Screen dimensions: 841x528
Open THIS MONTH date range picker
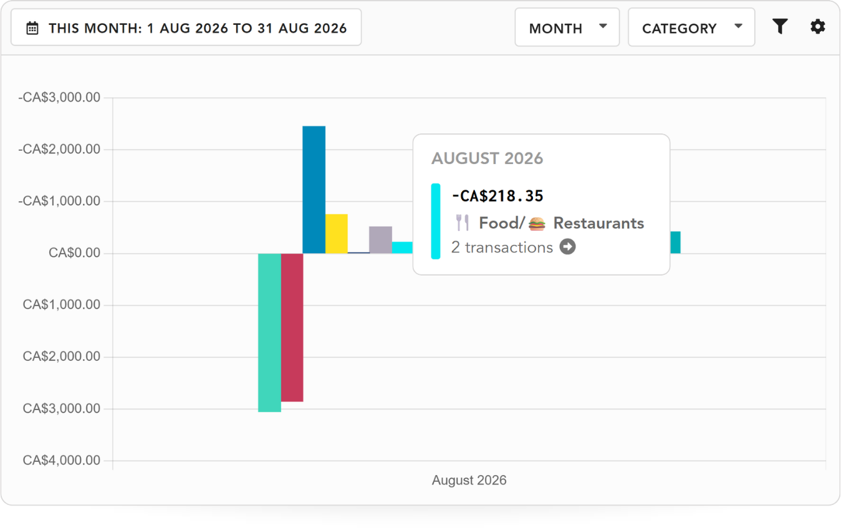point(186,27)
